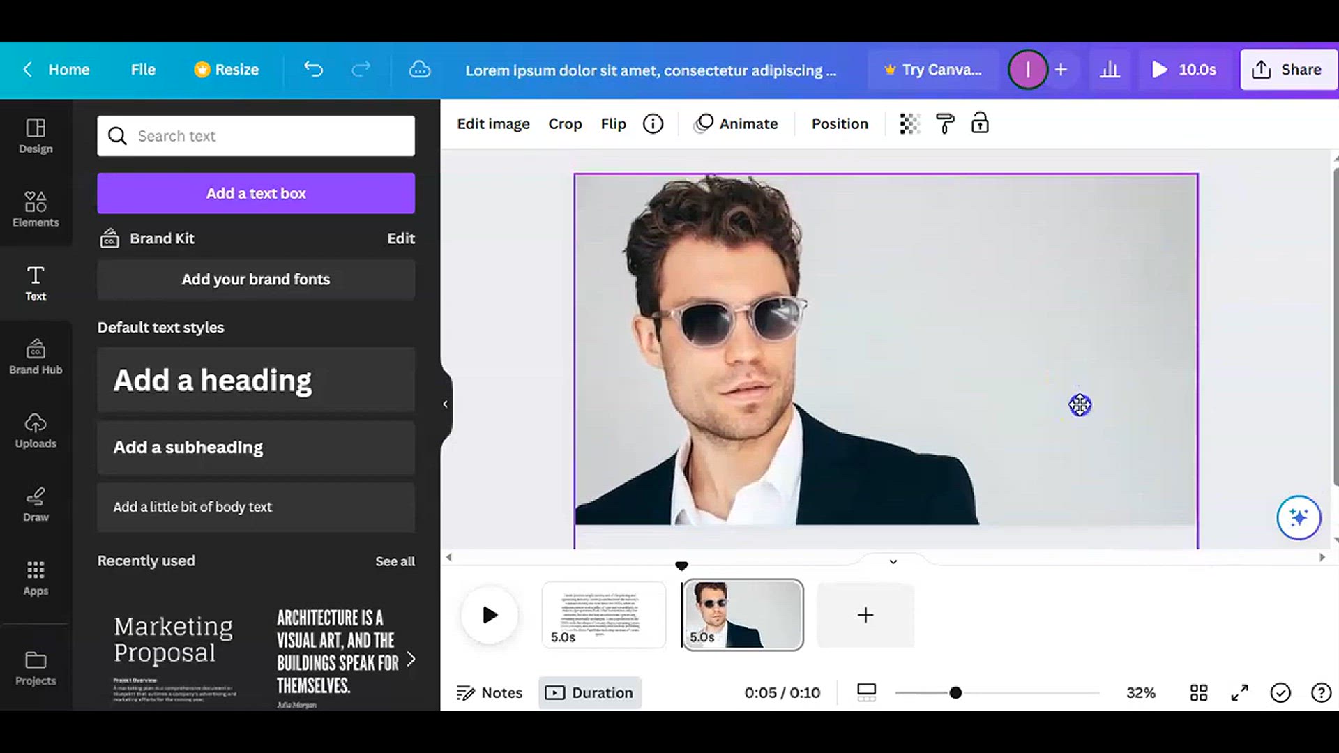Go back to Home

click(56, 69)
